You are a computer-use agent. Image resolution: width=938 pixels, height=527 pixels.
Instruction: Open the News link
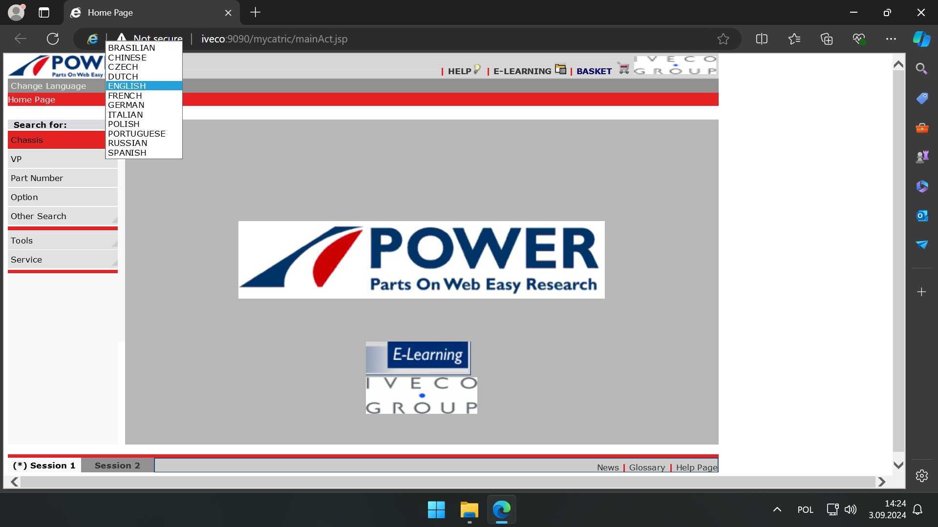pos(608,467)
